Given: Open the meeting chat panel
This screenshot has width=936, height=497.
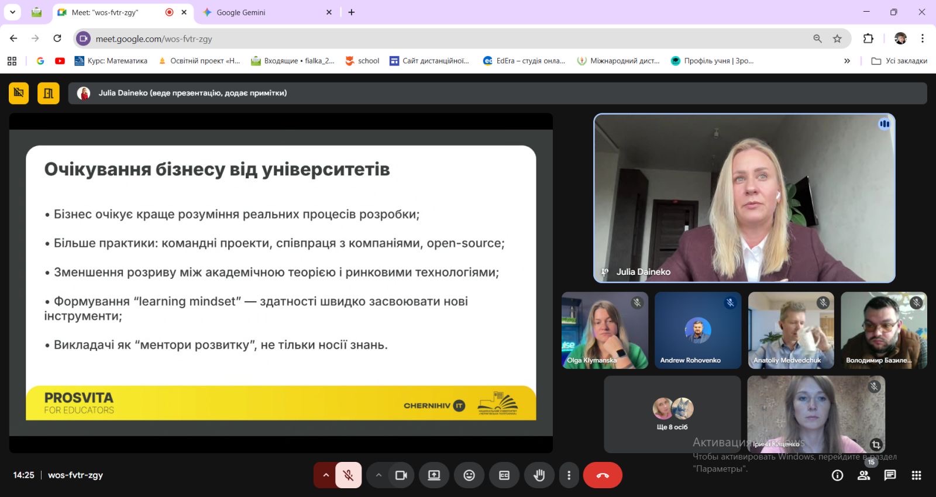Looking at the screenshot, I should [890, 475].
